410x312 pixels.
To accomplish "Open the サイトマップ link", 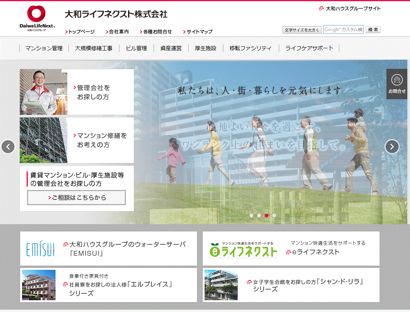I will (198, 32).
